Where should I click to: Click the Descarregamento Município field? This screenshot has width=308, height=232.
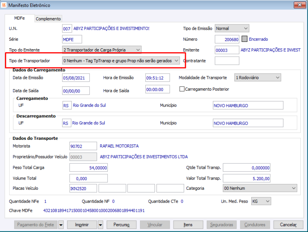(248, 123)
